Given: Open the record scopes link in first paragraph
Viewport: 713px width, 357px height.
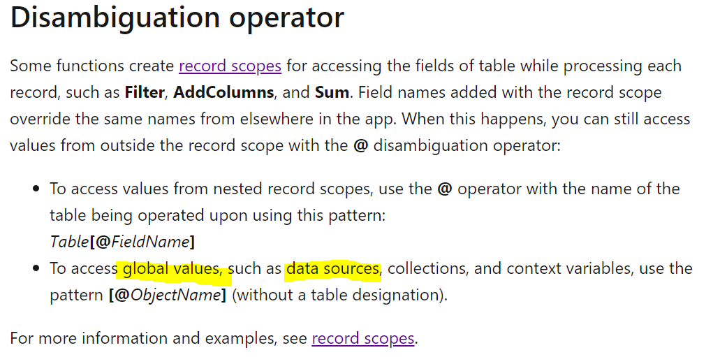Looking at the screenshot, I should click(x=230, y=66).
